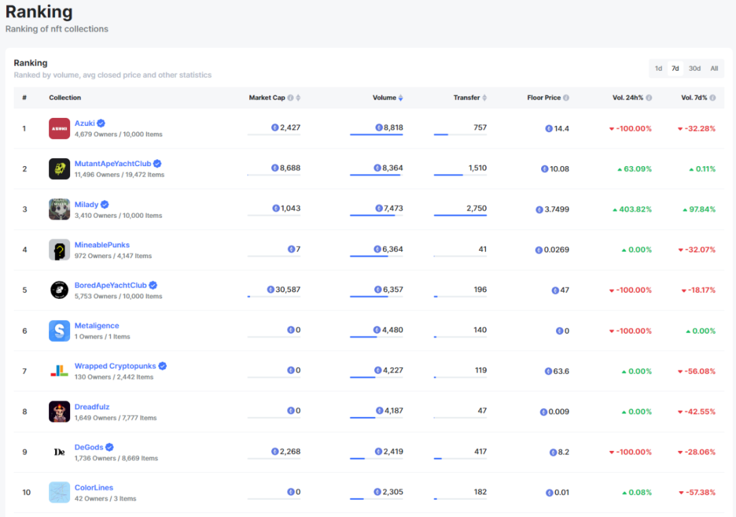736x517 pixels.
Task: Click Wrapped Cryptopunks' verified badge
Action: pos(162,366)
